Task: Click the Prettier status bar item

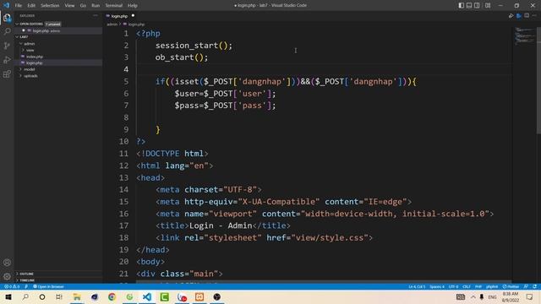Action: (511, 286)
